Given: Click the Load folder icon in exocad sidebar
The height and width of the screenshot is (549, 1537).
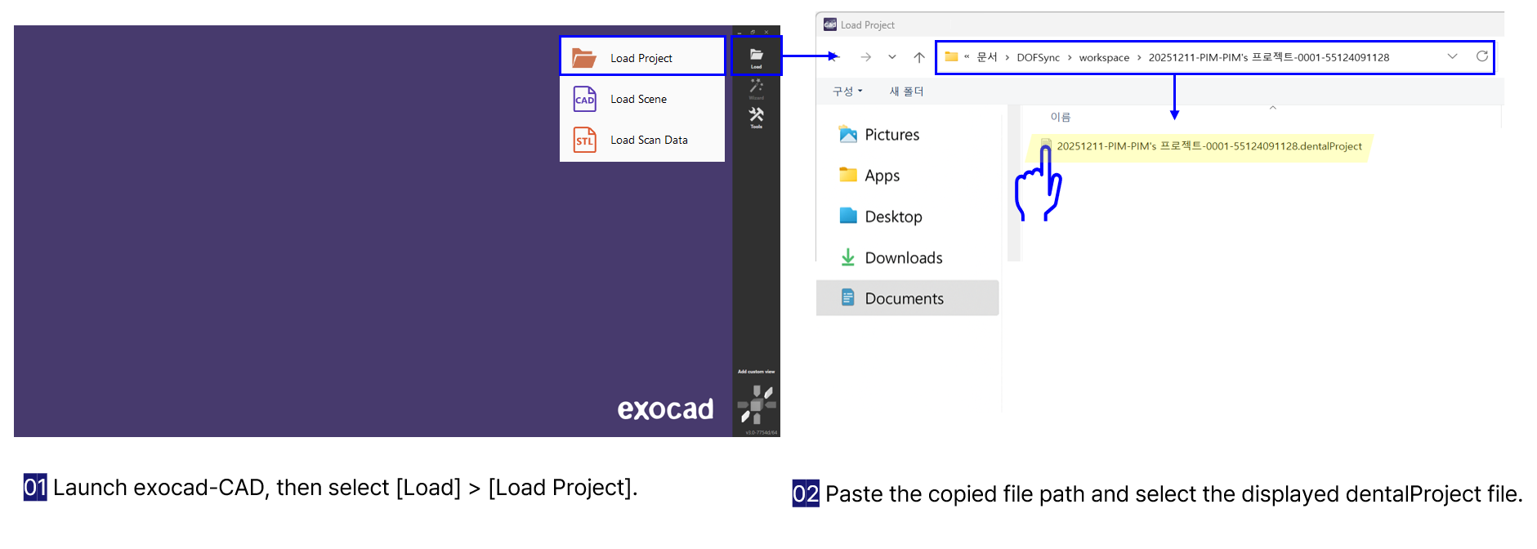Looking at the screenshot, I should 756,56.
